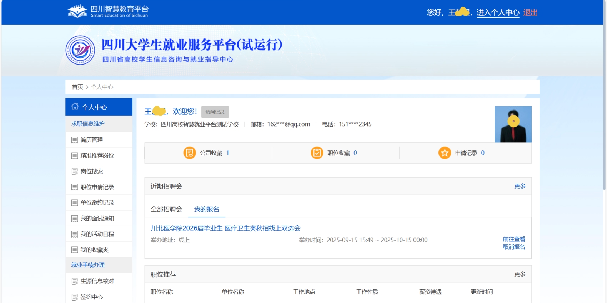This screenshot has height=303, width=607.
Task: Click the icon next to 岗位搜索
Action: pos(75,171)
